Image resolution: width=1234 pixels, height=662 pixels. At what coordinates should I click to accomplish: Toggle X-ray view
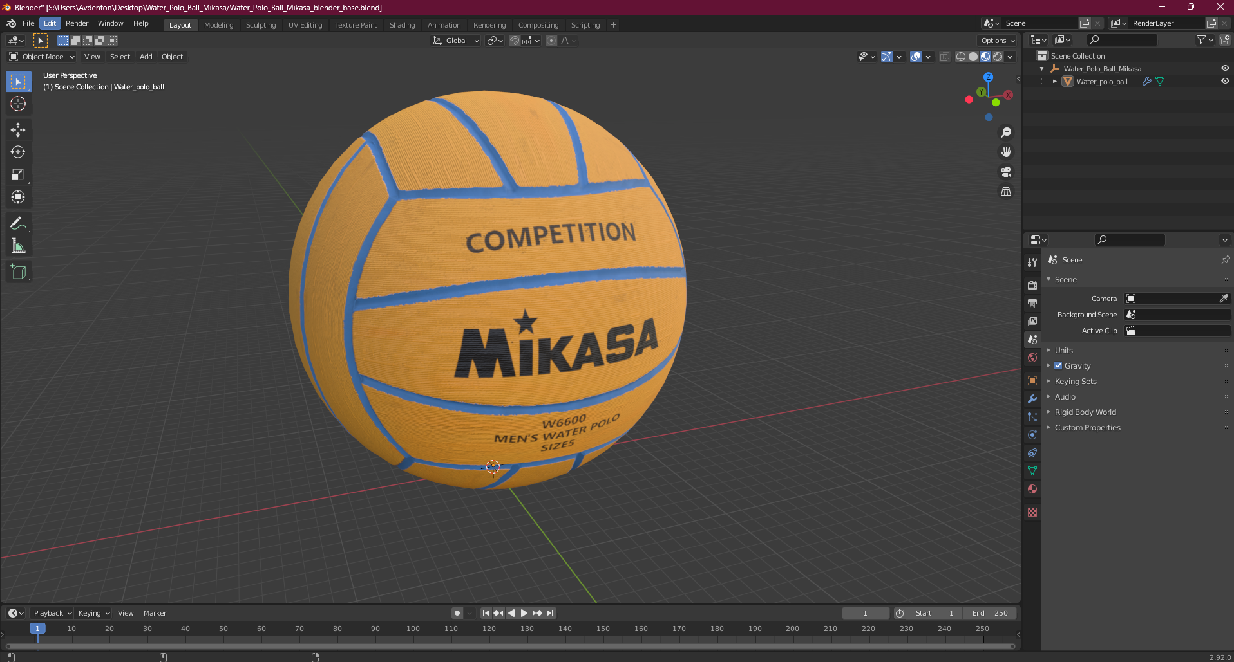[x=944, y=57]
